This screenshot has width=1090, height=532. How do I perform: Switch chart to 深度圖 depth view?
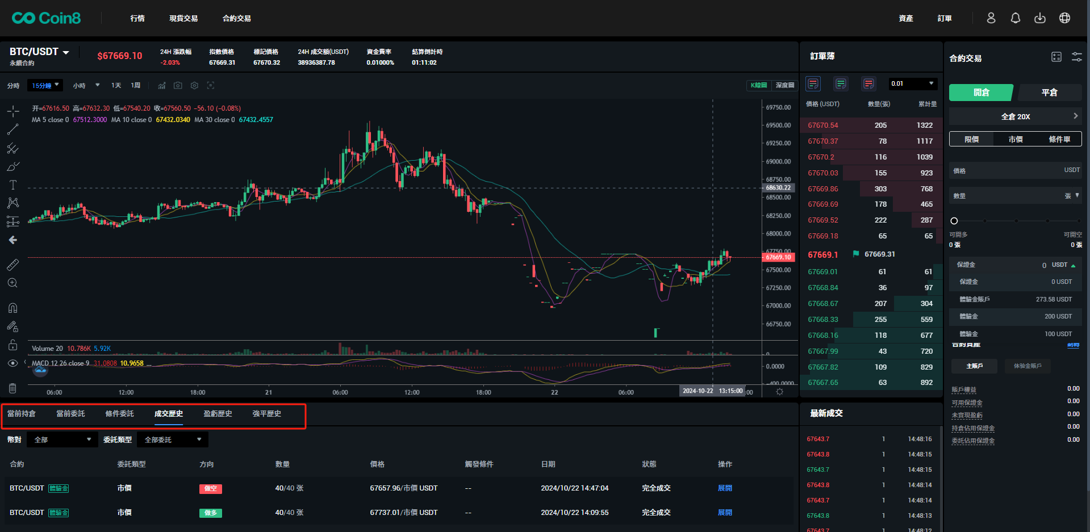point(785,86)
